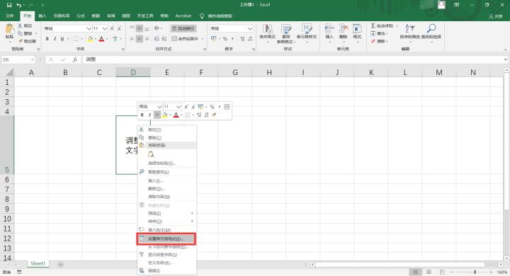Toggle Italic in the ribbon Font group

click(x=55, y=39)
